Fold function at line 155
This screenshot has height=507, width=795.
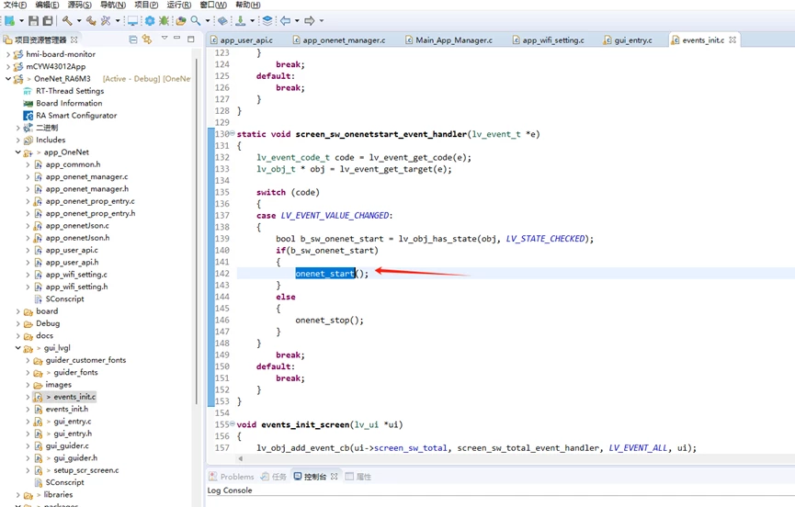233,424
